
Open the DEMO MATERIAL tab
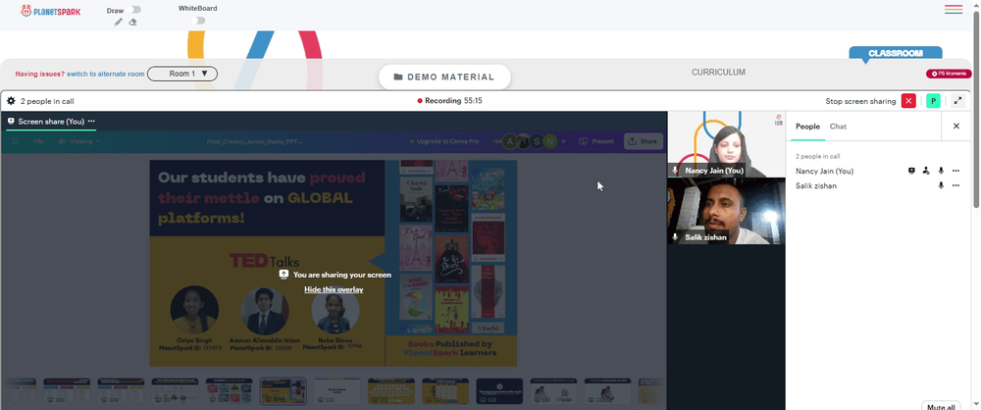point(444,77)
